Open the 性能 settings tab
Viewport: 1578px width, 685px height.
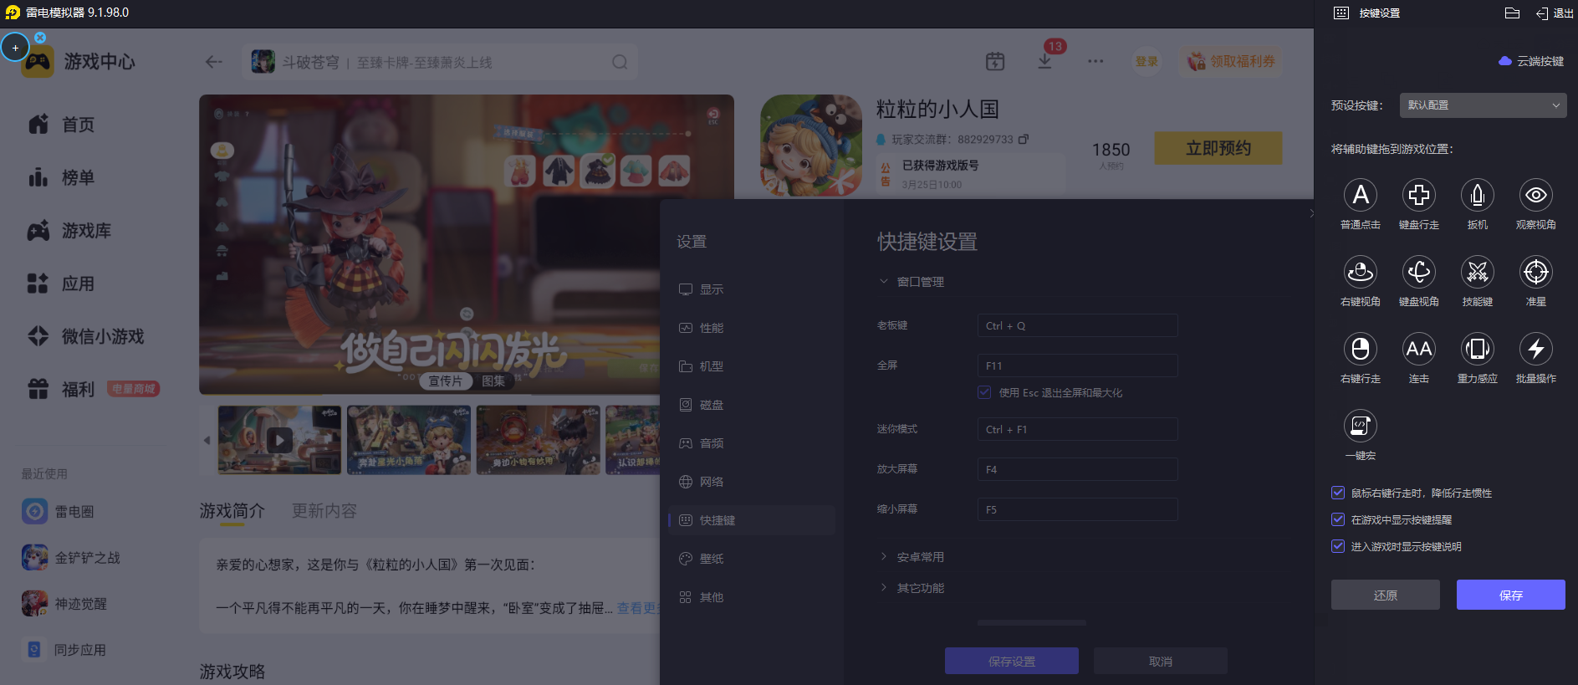[x=711, y=328]
